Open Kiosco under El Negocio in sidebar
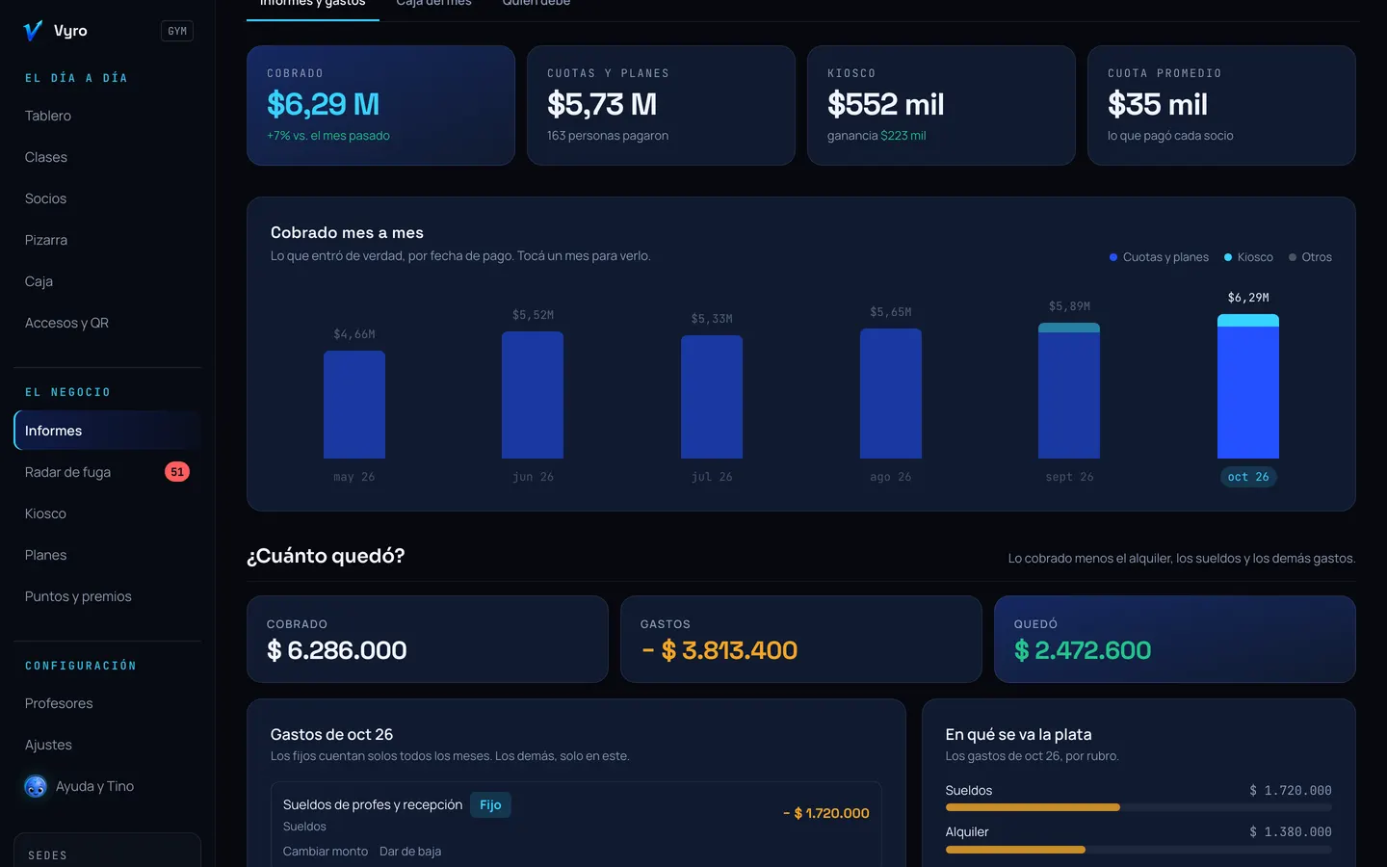Image resolution: width=1387 pixels, height=867 pixels. [x=107, y=513]
